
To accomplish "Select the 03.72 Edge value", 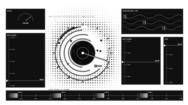I will pos(180,44).
